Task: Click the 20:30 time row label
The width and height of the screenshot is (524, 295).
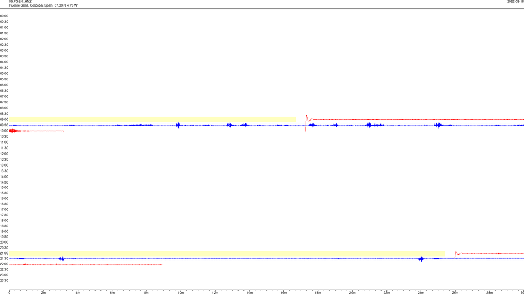Action: 4,248
